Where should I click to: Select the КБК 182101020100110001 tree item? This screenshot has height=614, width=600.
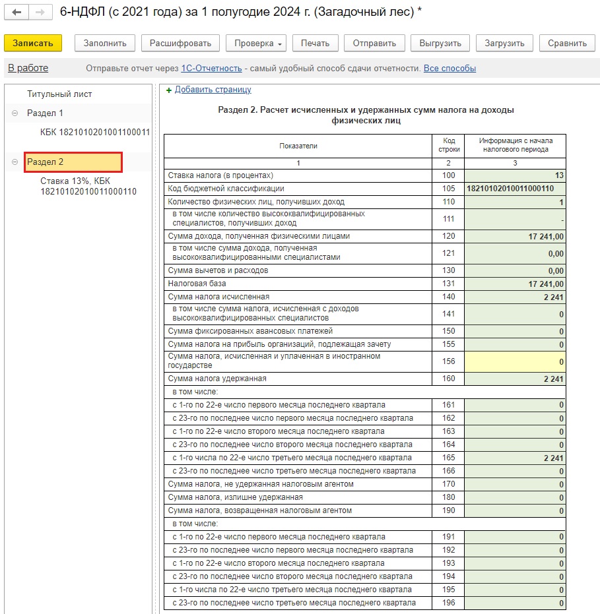click(95, 133)
